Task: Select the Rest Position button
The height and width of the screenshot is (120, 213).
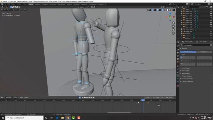Action: pyautogui.click(x=204, y=52)
